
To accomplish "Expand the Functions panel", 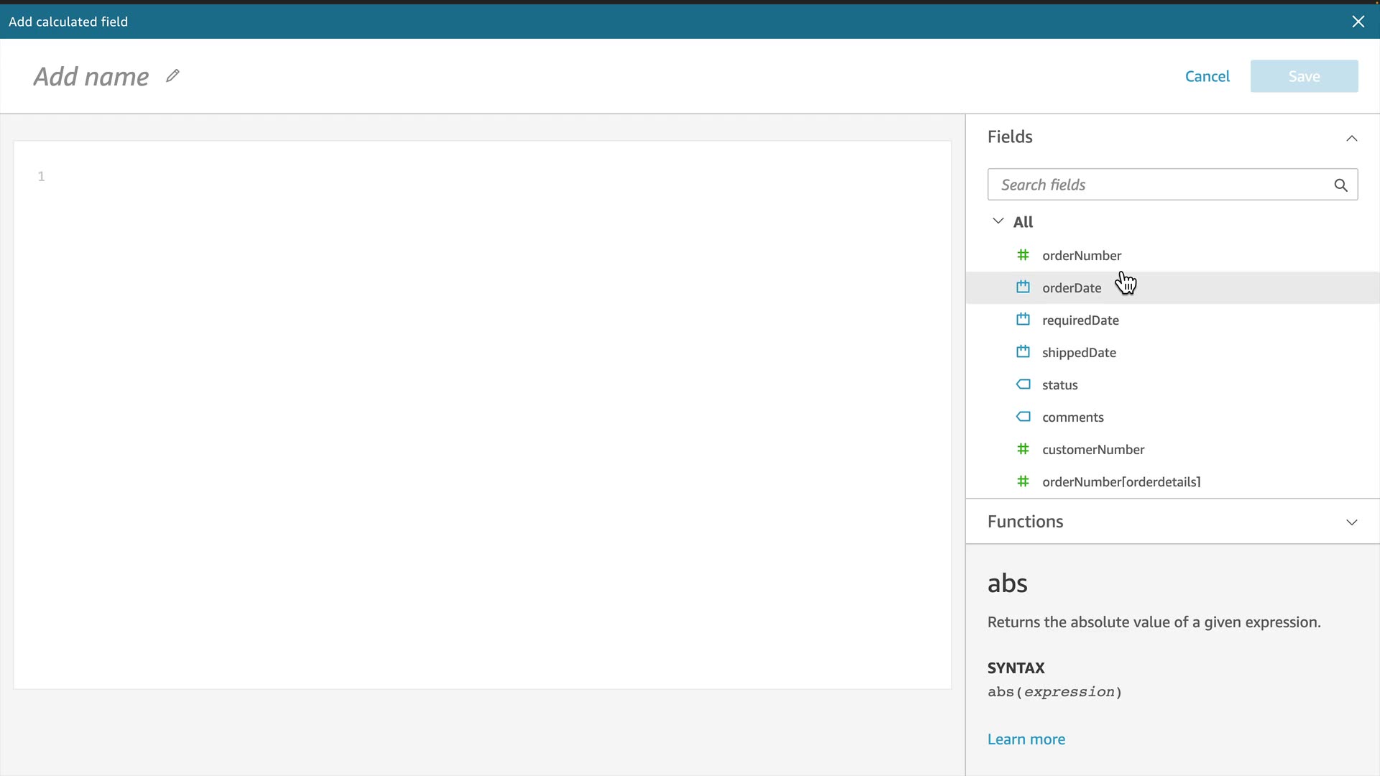I will pos(1351,522).
